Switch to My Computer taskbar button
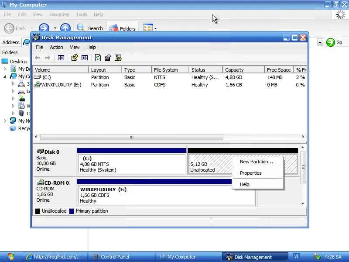Viewport: 349px width, 262px height. (x=188, y=257)
